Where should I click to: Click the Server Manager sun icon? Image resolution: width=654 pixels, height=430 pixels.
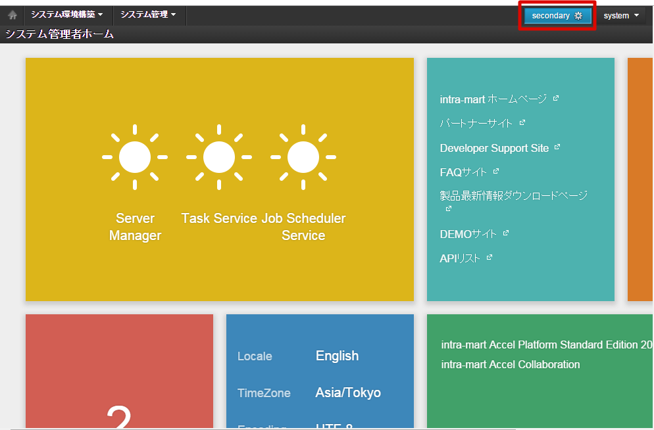pos(135,157)
